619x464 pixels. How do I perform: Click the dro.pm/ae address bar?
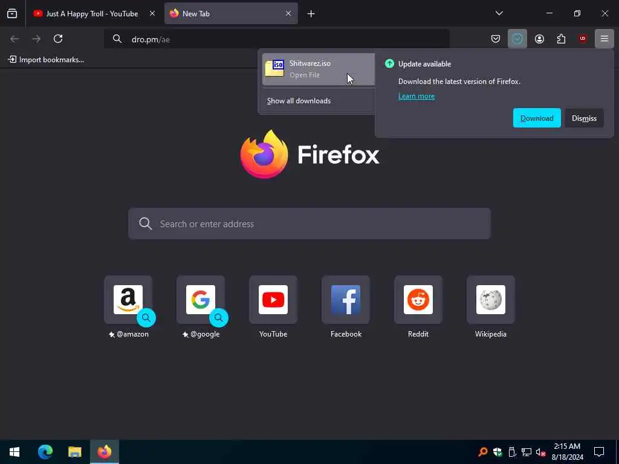point(276,39)
